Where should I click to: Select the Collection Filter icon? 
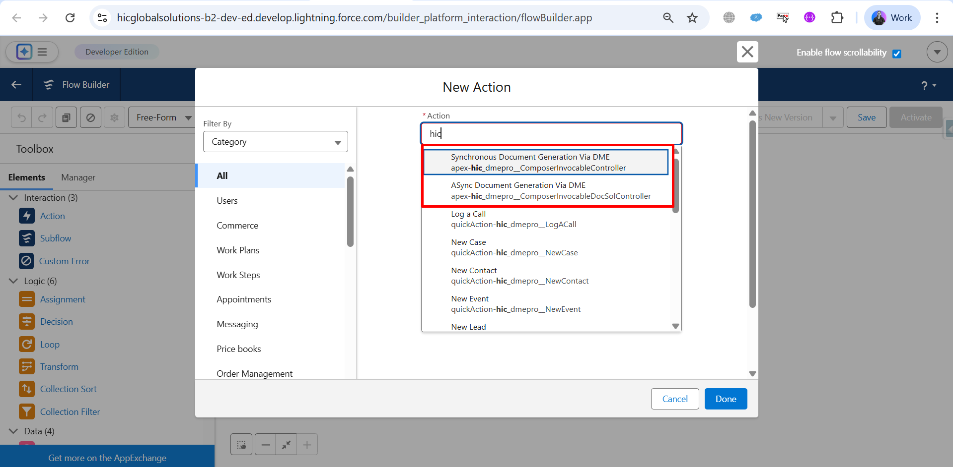coord(27,411)
